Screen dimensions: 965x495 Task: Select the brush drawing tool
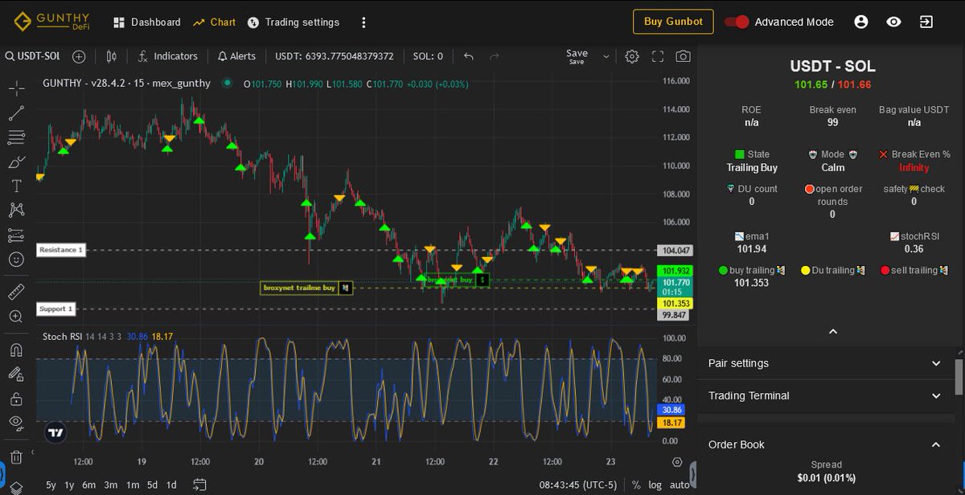(16, 161)
